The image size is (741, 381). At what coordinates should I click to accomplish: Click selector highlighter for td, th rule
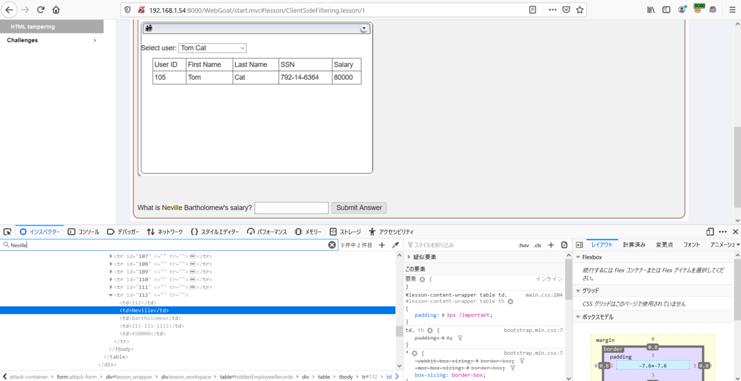(x=430, y=331)
